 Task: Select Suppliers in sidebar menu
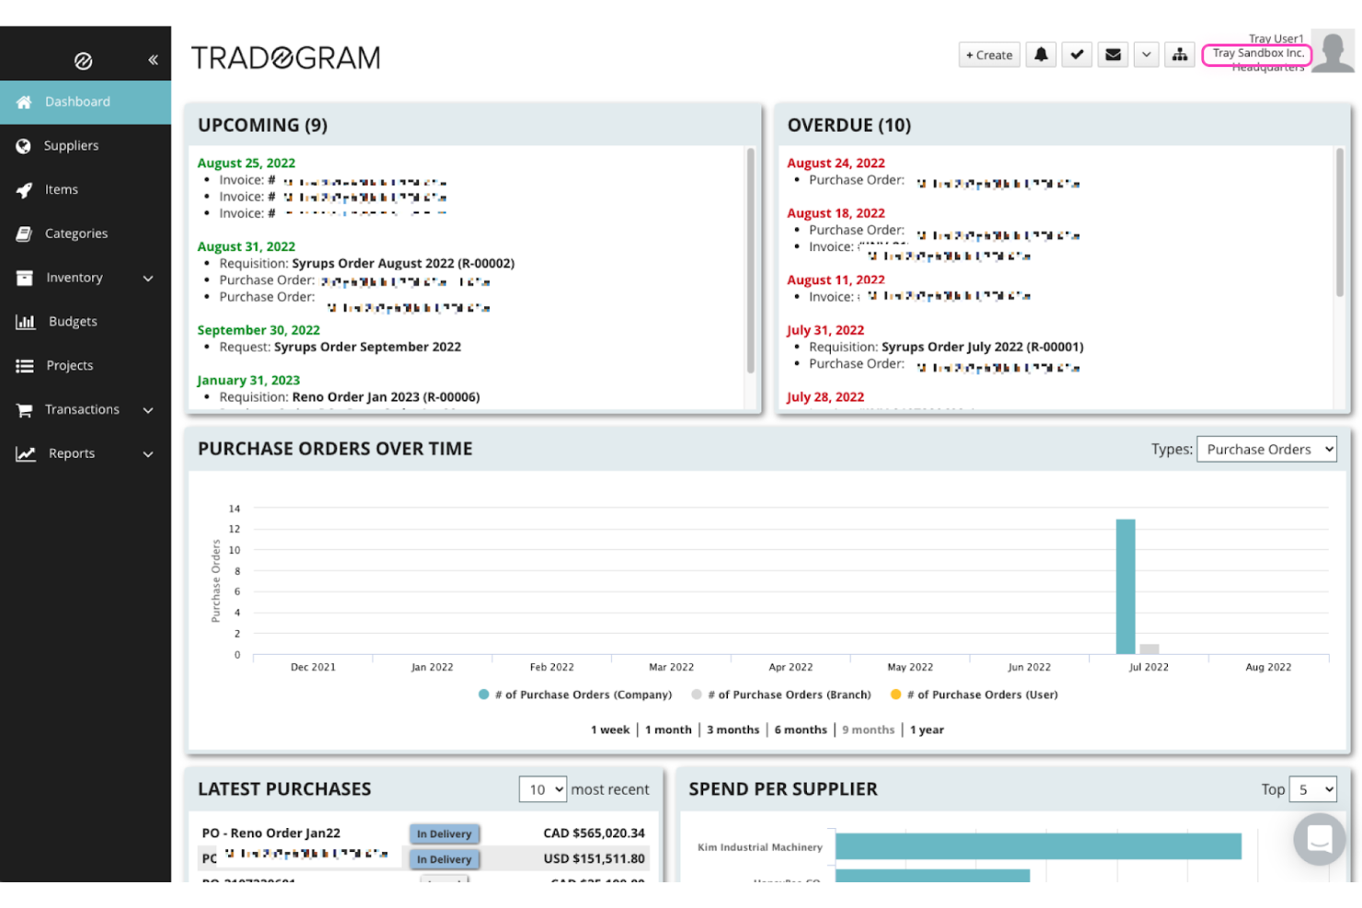pyautogui.click(x=71, y=146)
